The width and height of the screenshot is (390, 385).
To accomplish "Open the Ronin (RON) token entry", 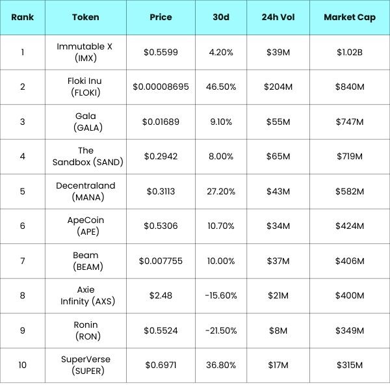I will [86, 330].
